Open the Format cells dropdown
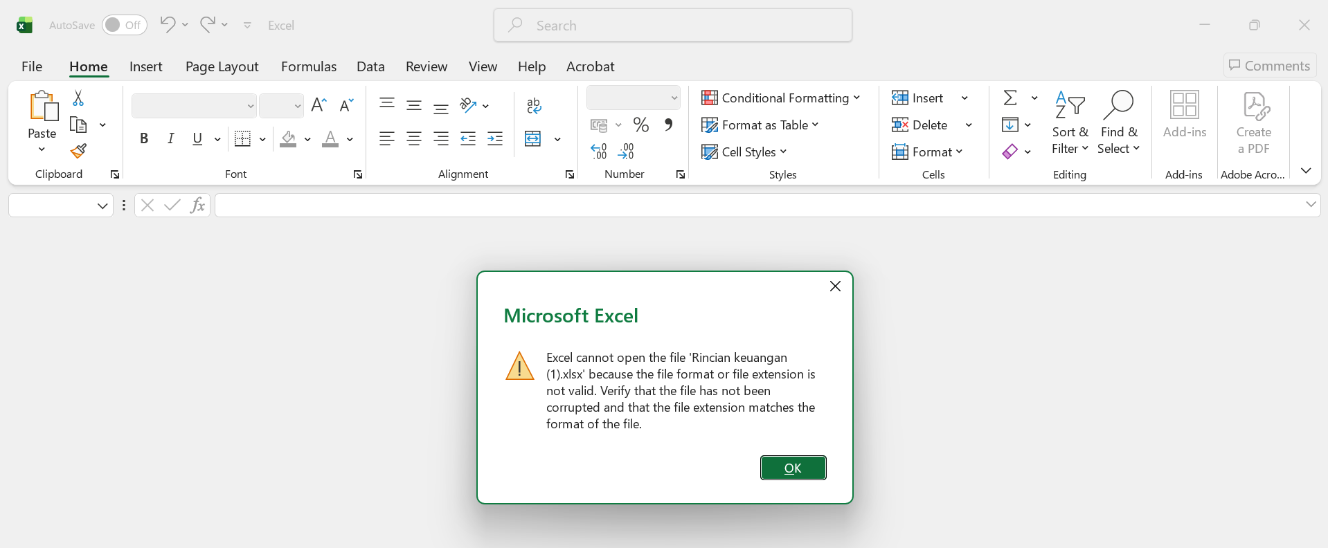 click(x=927, y=152)
